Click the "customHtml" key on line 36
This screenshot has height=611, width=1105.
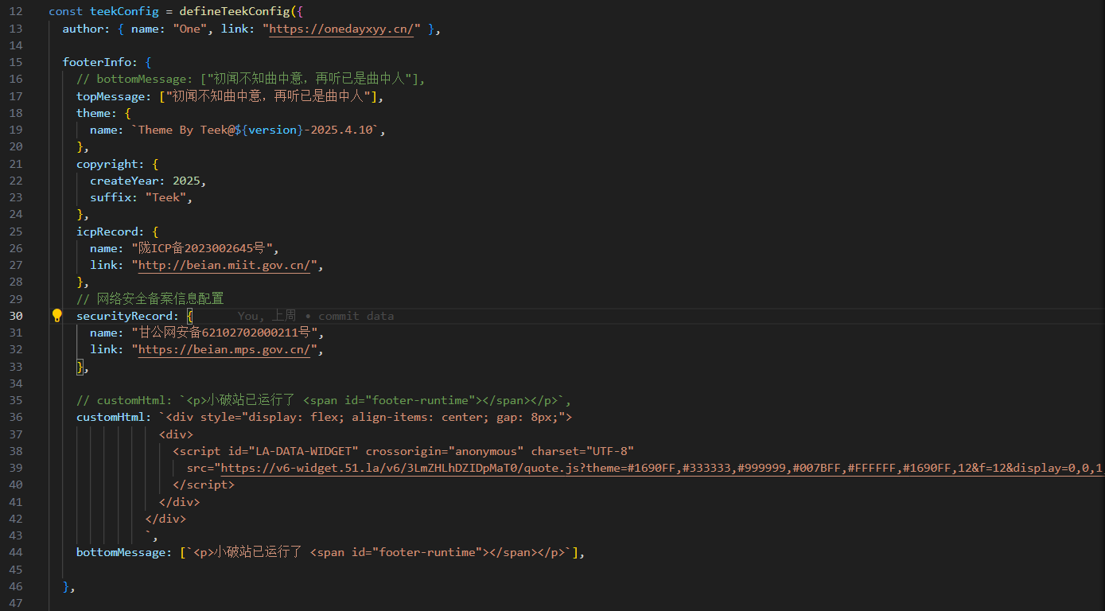pos(111,417)
